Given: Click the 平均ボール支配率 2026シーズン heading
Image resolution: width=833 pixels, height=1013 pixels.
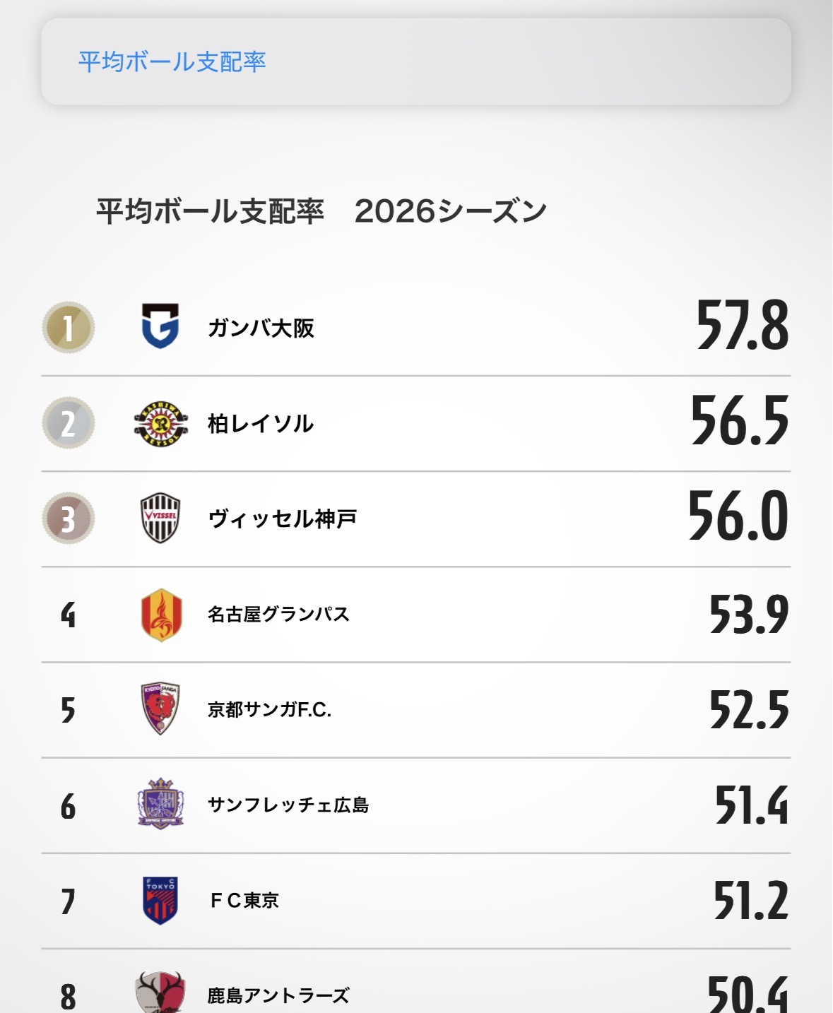Looking at the screenshot, I should pos(321,211).
